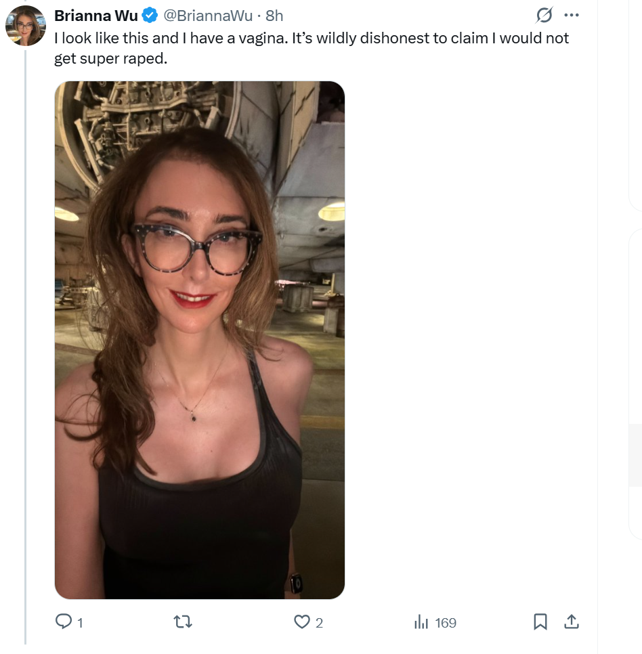Open the @BriannaWu handle link

[208, 16]
